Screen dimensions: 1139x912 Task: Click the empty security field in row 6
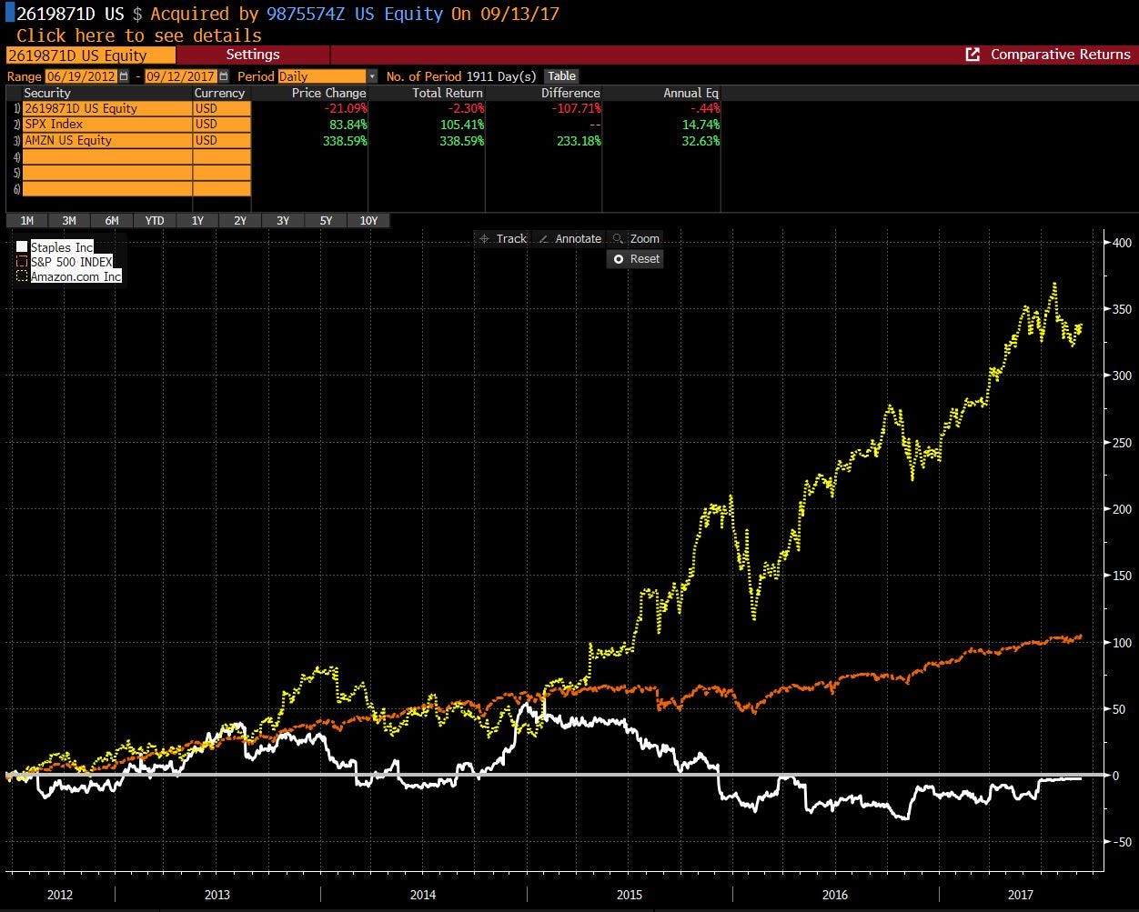107,189
